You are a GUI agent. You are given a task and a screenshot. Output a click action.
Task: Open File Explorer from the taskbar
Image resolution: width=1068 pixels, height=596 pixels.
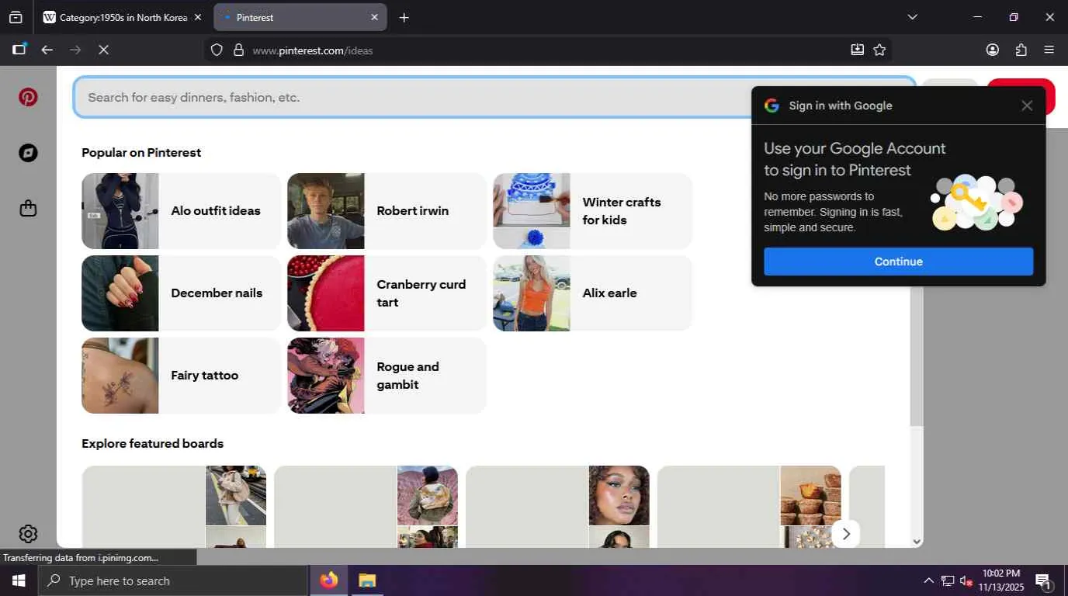tap(367, 580)
